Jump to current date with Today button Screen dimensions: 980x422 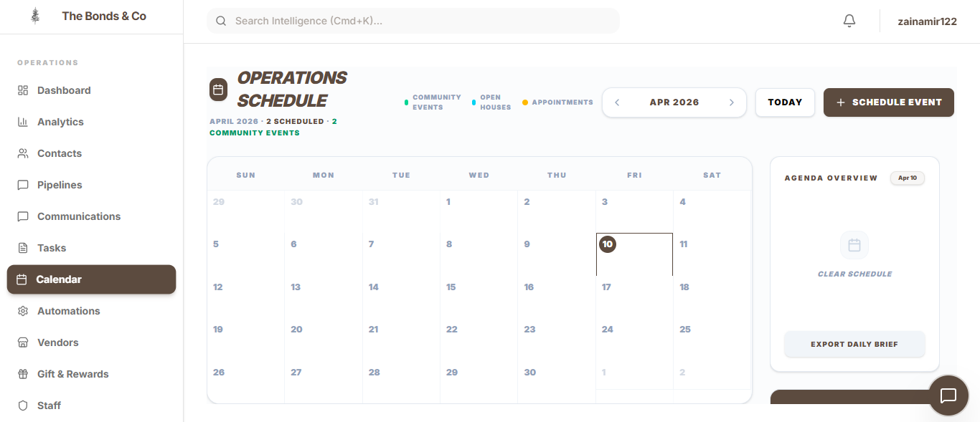tap(785, 102)
